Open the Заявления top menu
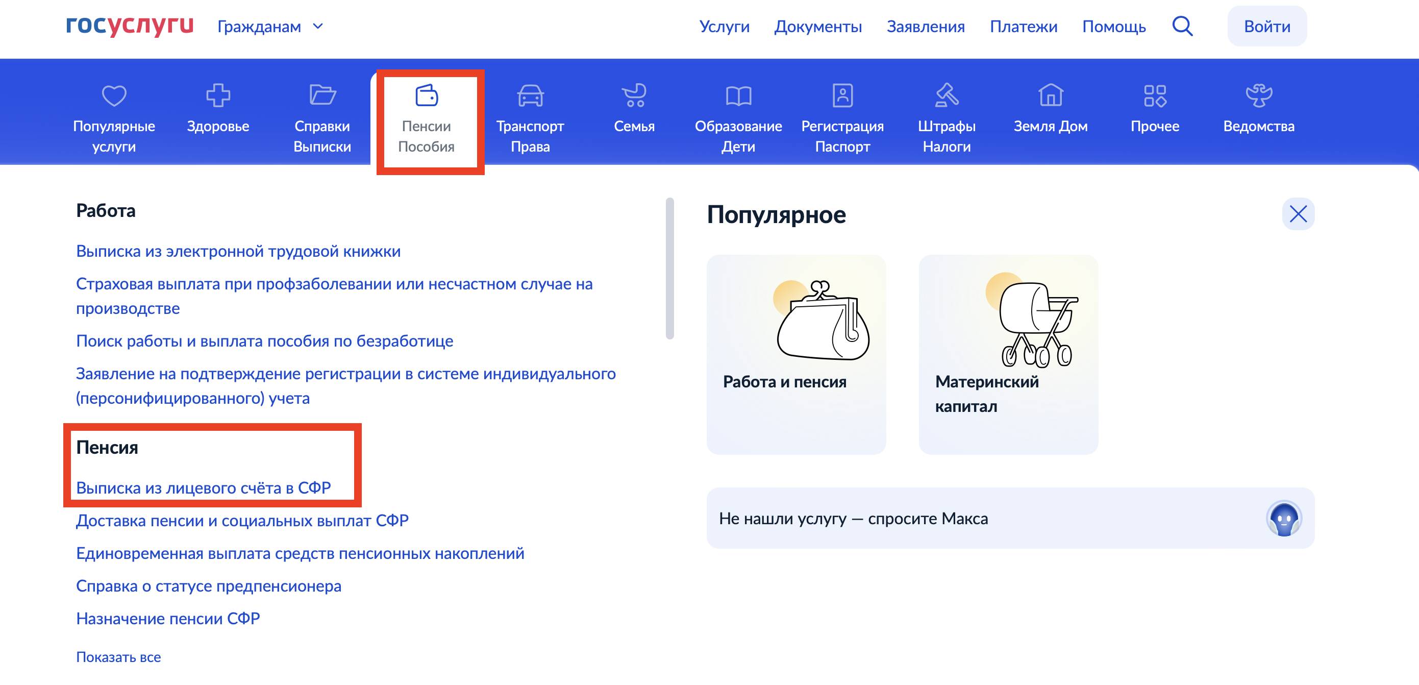 pyautogui.click(x=926, y=26)
